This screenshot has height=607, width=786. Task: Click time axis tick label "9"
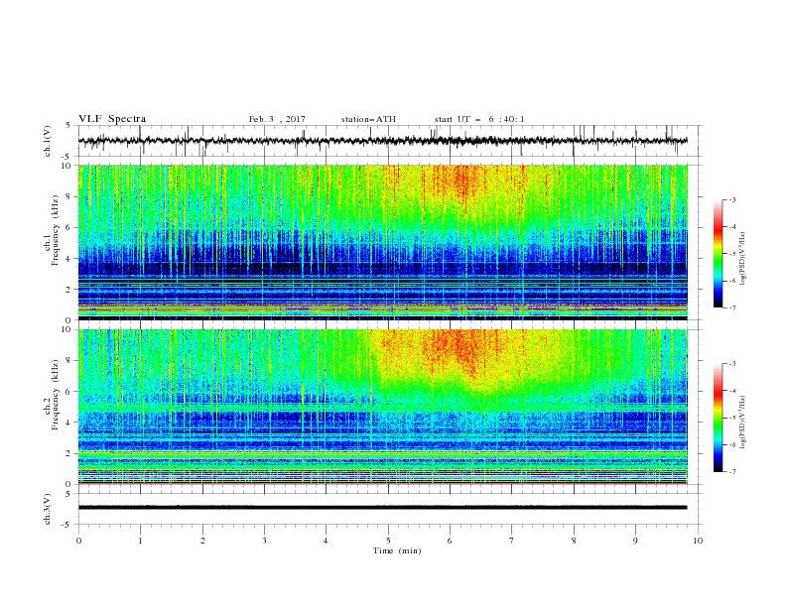[x=635, y=541]
